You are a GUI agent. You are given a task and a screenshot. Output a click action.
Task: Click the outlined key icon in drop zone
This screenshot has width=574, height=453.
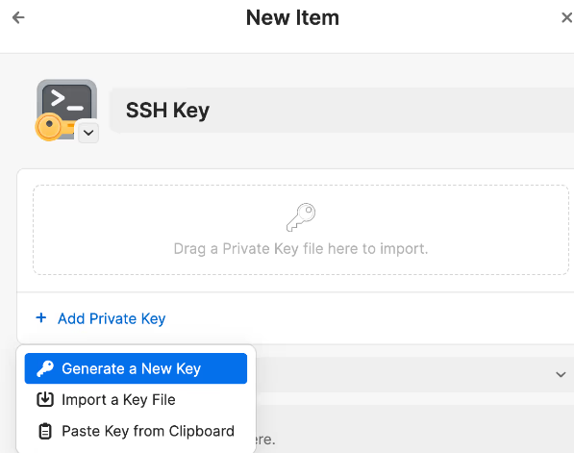[301, 217]
